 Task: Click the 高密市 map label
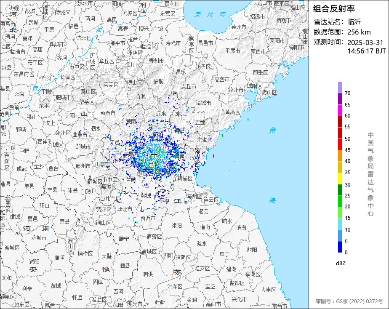(222, 79)
